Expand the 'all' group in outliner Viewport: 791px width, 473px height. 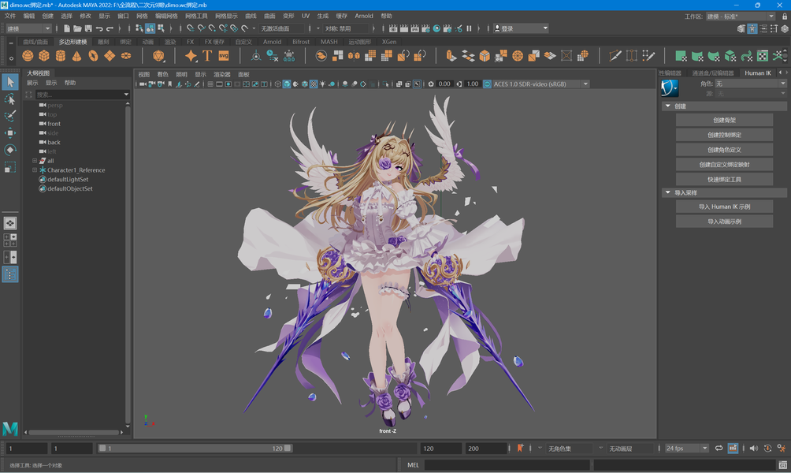point(35,161)
